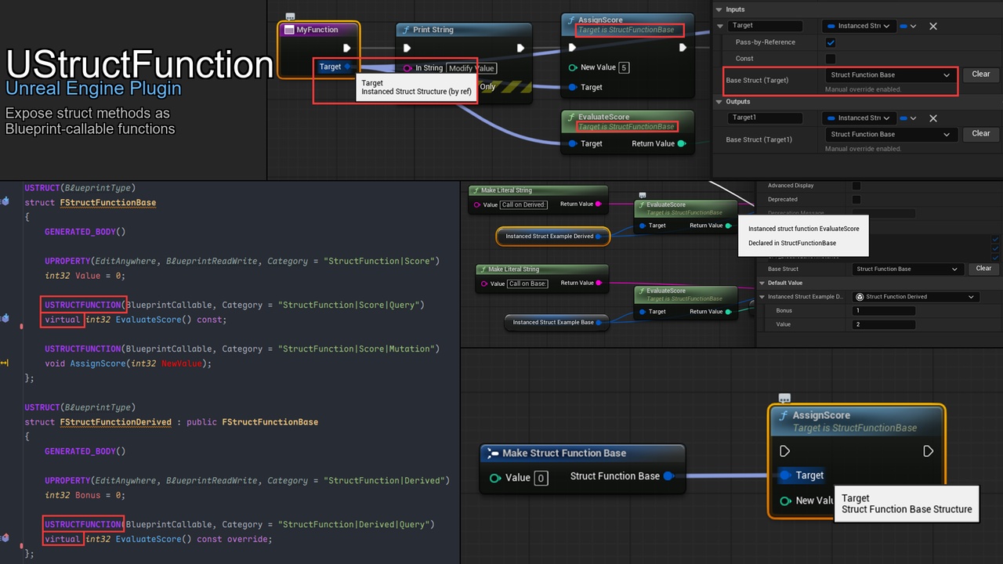Click Return Value pin of EvaluateScore below Print String
The height and width of the screenshot is (564, 1003).
tap(681, 143)
